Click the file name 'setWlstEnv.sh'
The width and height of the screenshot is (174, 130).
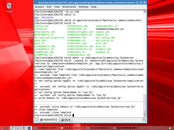point(76,52)
